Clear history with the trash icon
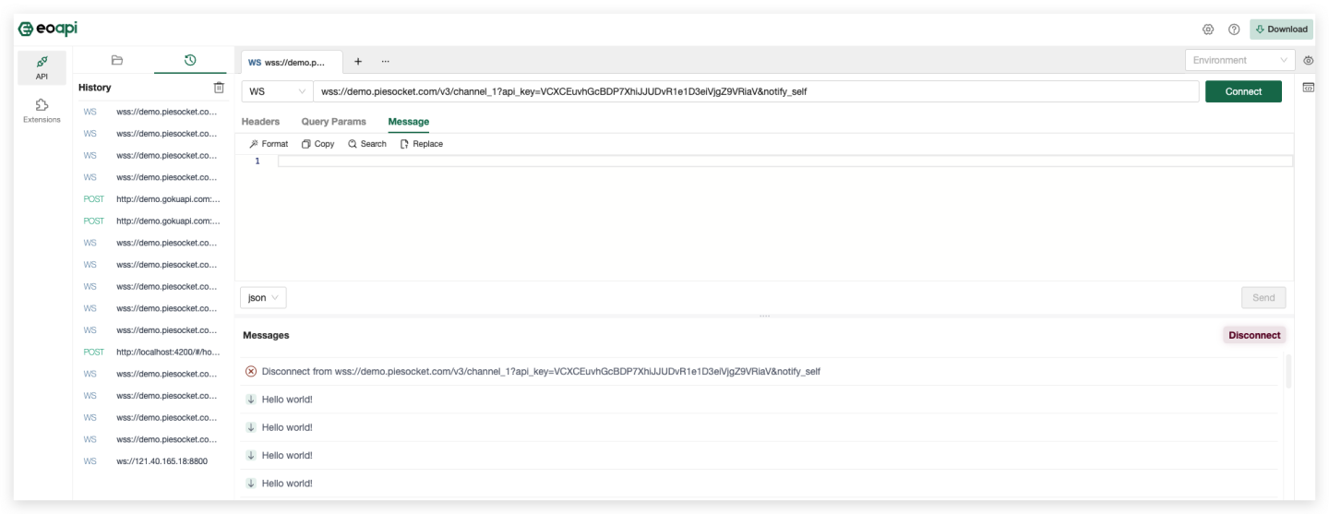This screenshot has width=1329, height=514. point(219,88)
